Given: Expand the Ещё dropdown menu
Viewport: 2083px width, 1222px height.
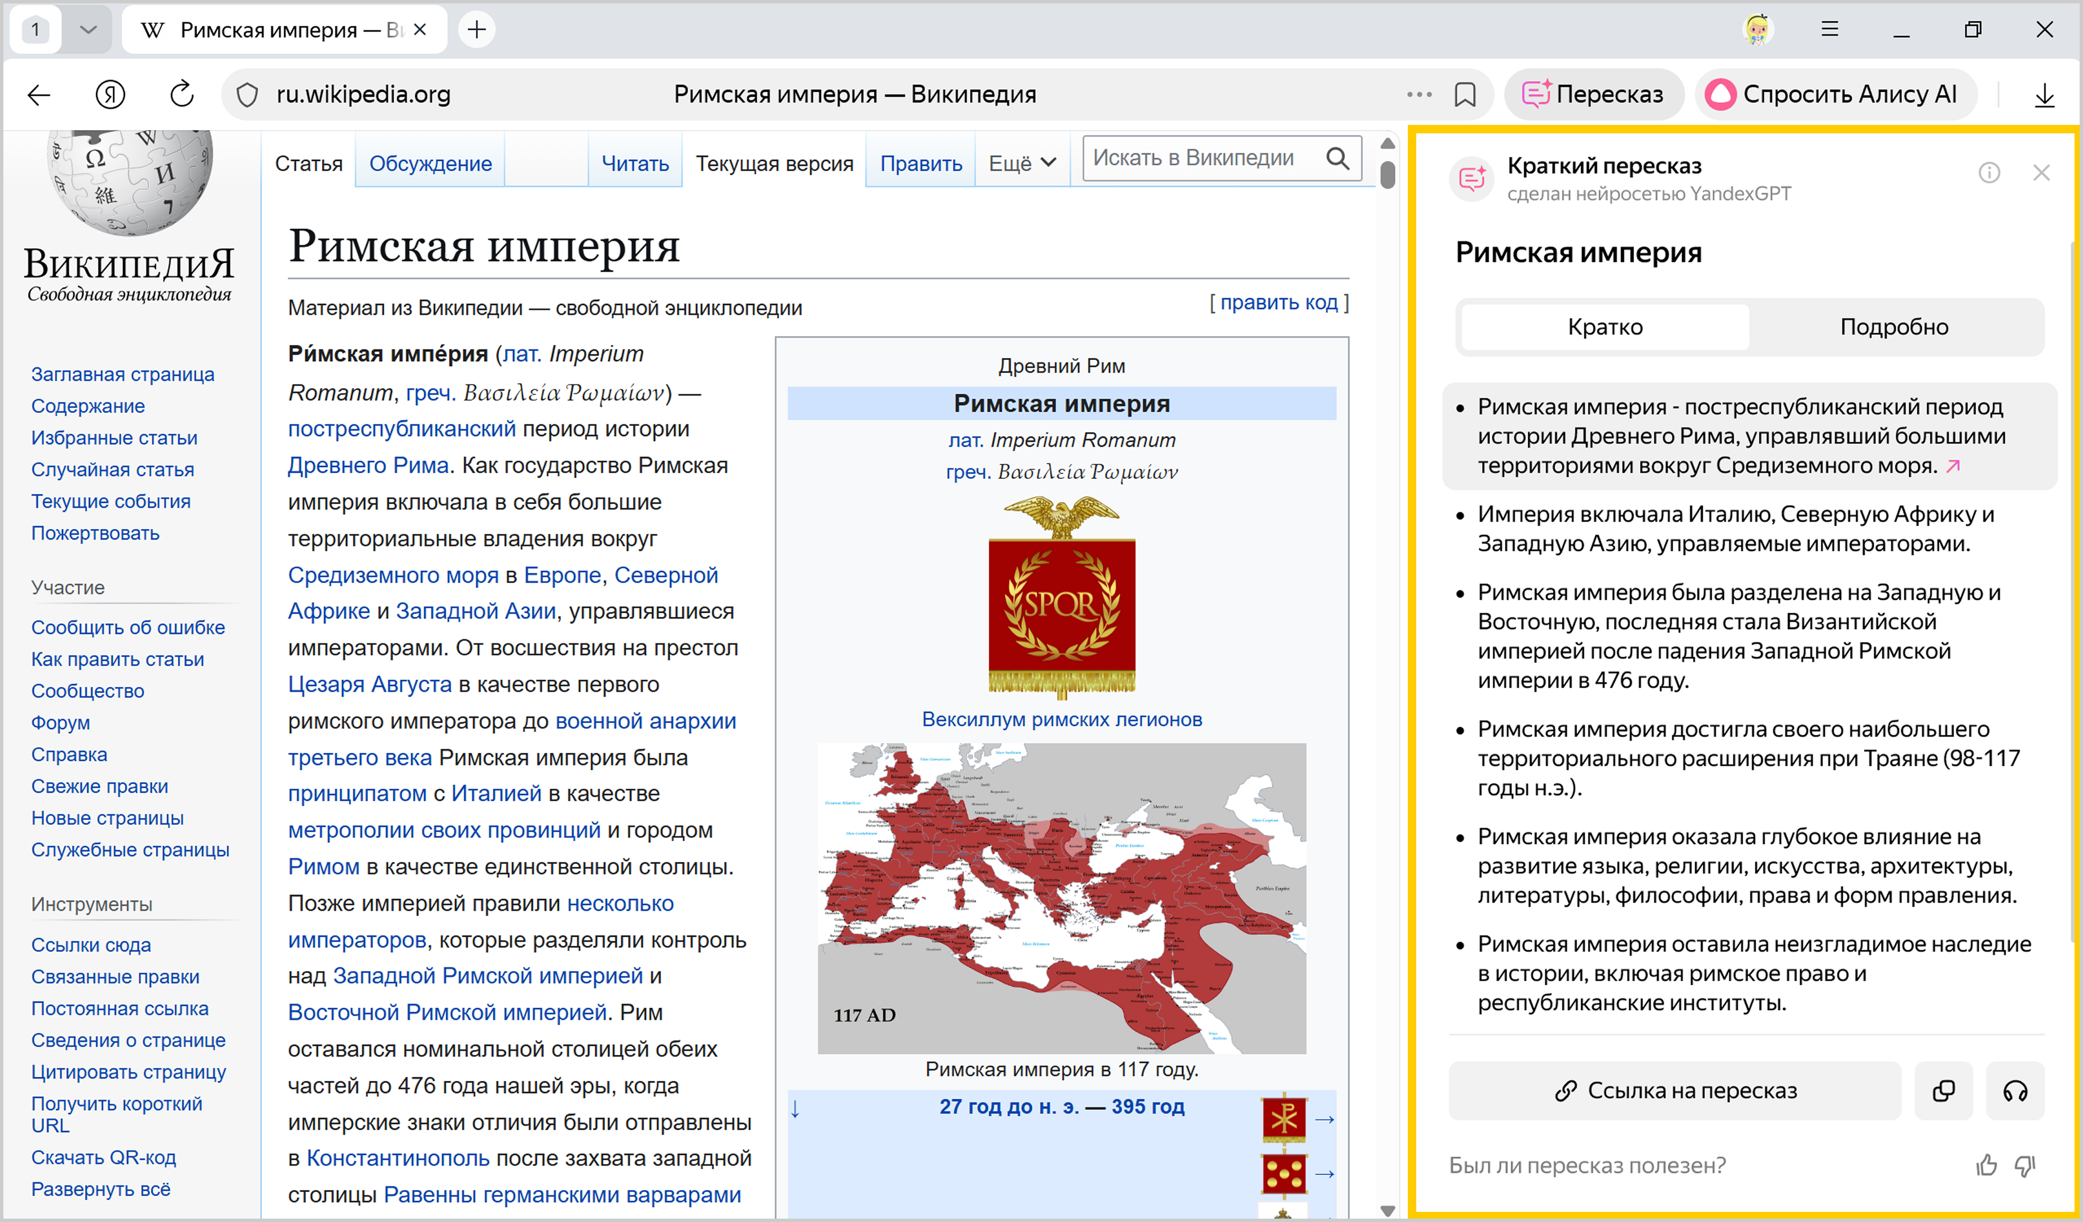Looking at the screenshot, I should (x=1022, y=164).
